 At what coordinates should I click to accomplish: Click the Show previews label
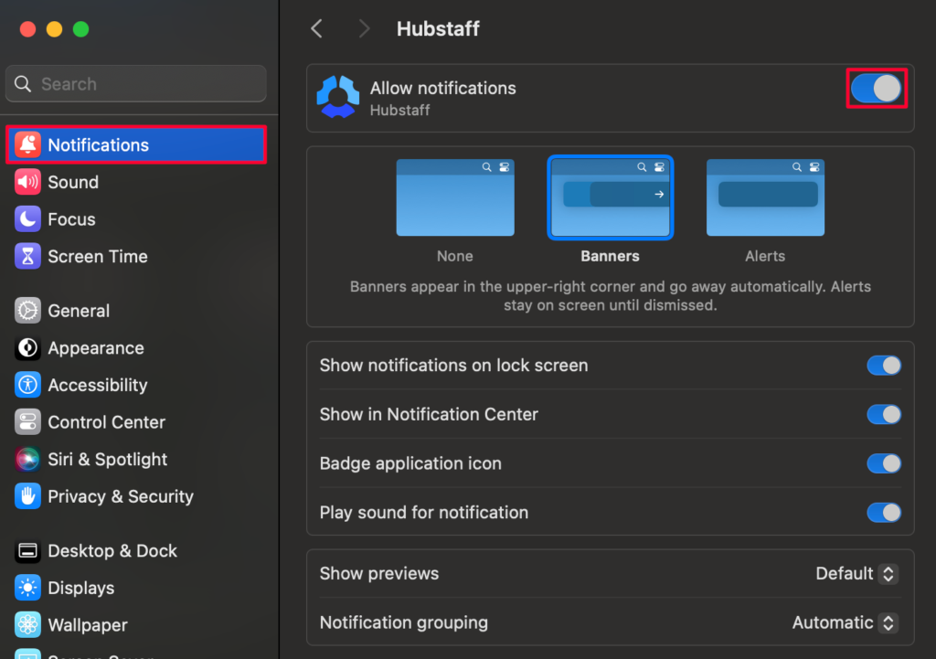pos(379,574)
